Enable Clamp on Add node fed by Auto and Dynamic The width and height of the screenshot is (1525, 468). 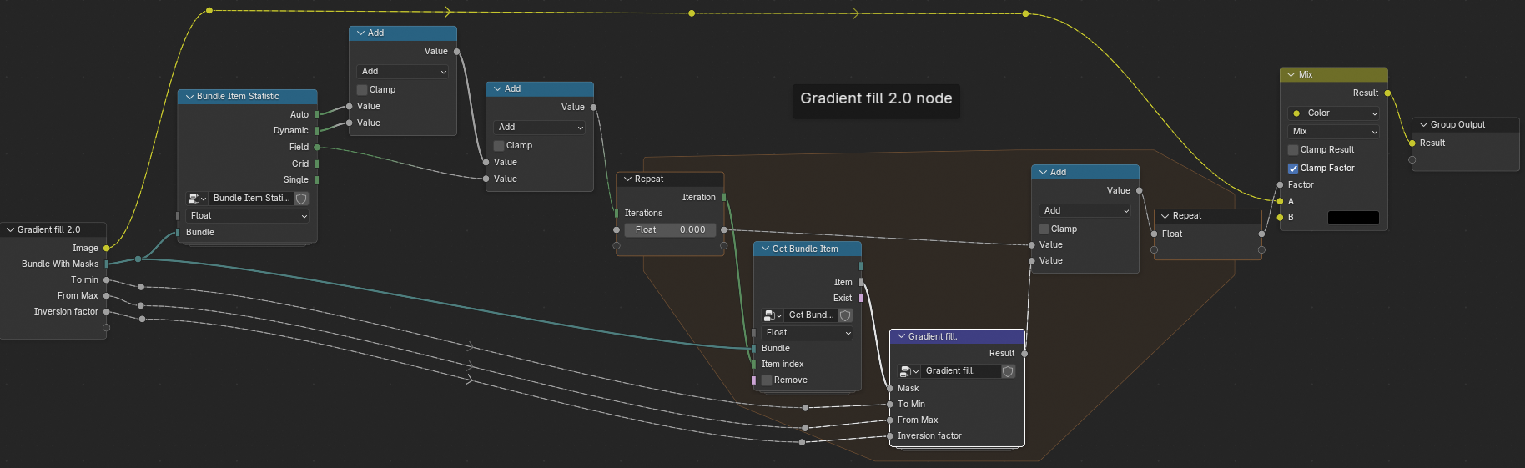pos(362,89)
